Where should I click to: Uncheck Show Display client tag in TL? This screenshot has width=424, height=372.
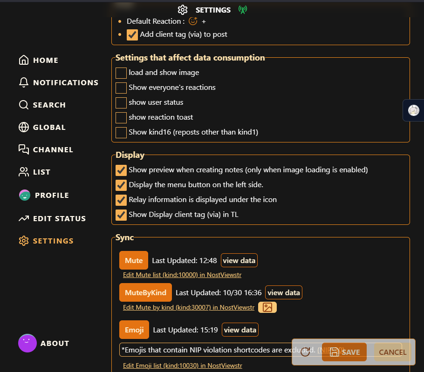[x=121, y=215]
